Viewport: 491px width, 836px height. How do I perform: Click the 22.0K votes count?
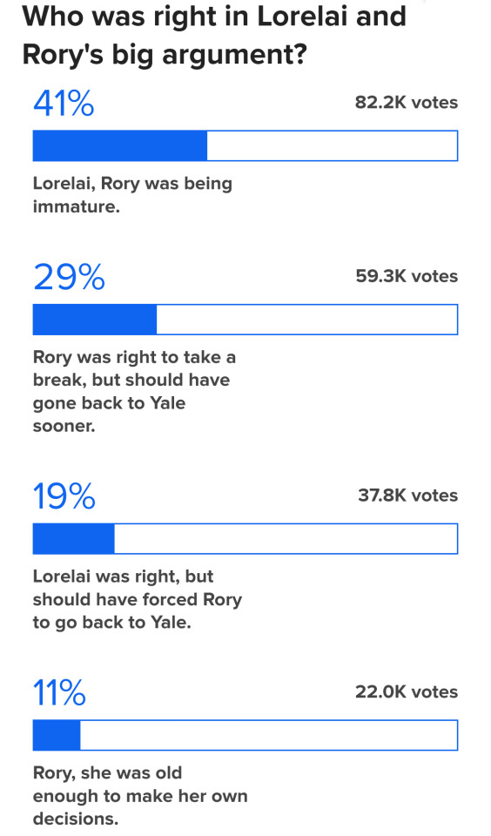(x=407, y=692)
